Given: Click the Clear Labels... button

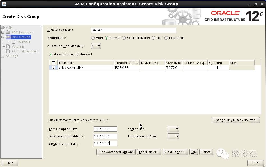Looking at the screenshot, I should point(175,152).
